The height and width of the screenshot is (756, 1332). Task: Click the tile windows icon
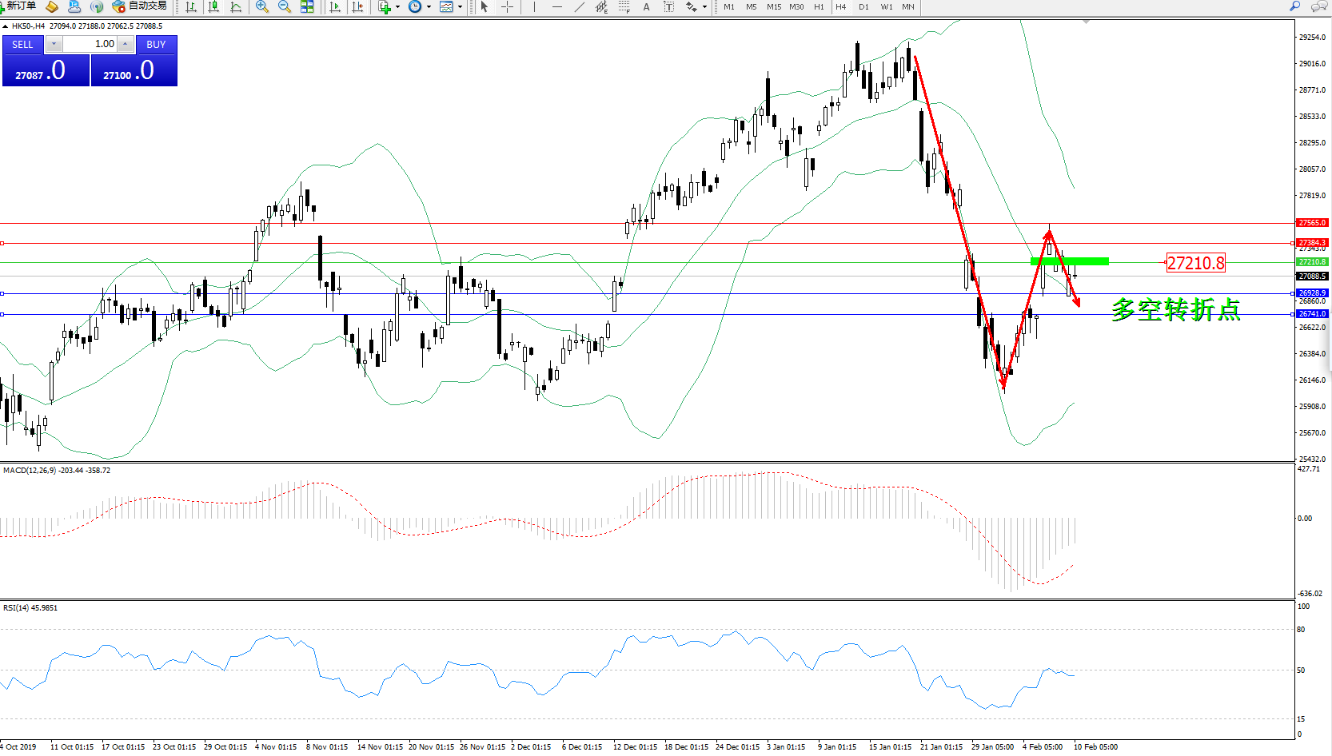(x=307, y=7)
